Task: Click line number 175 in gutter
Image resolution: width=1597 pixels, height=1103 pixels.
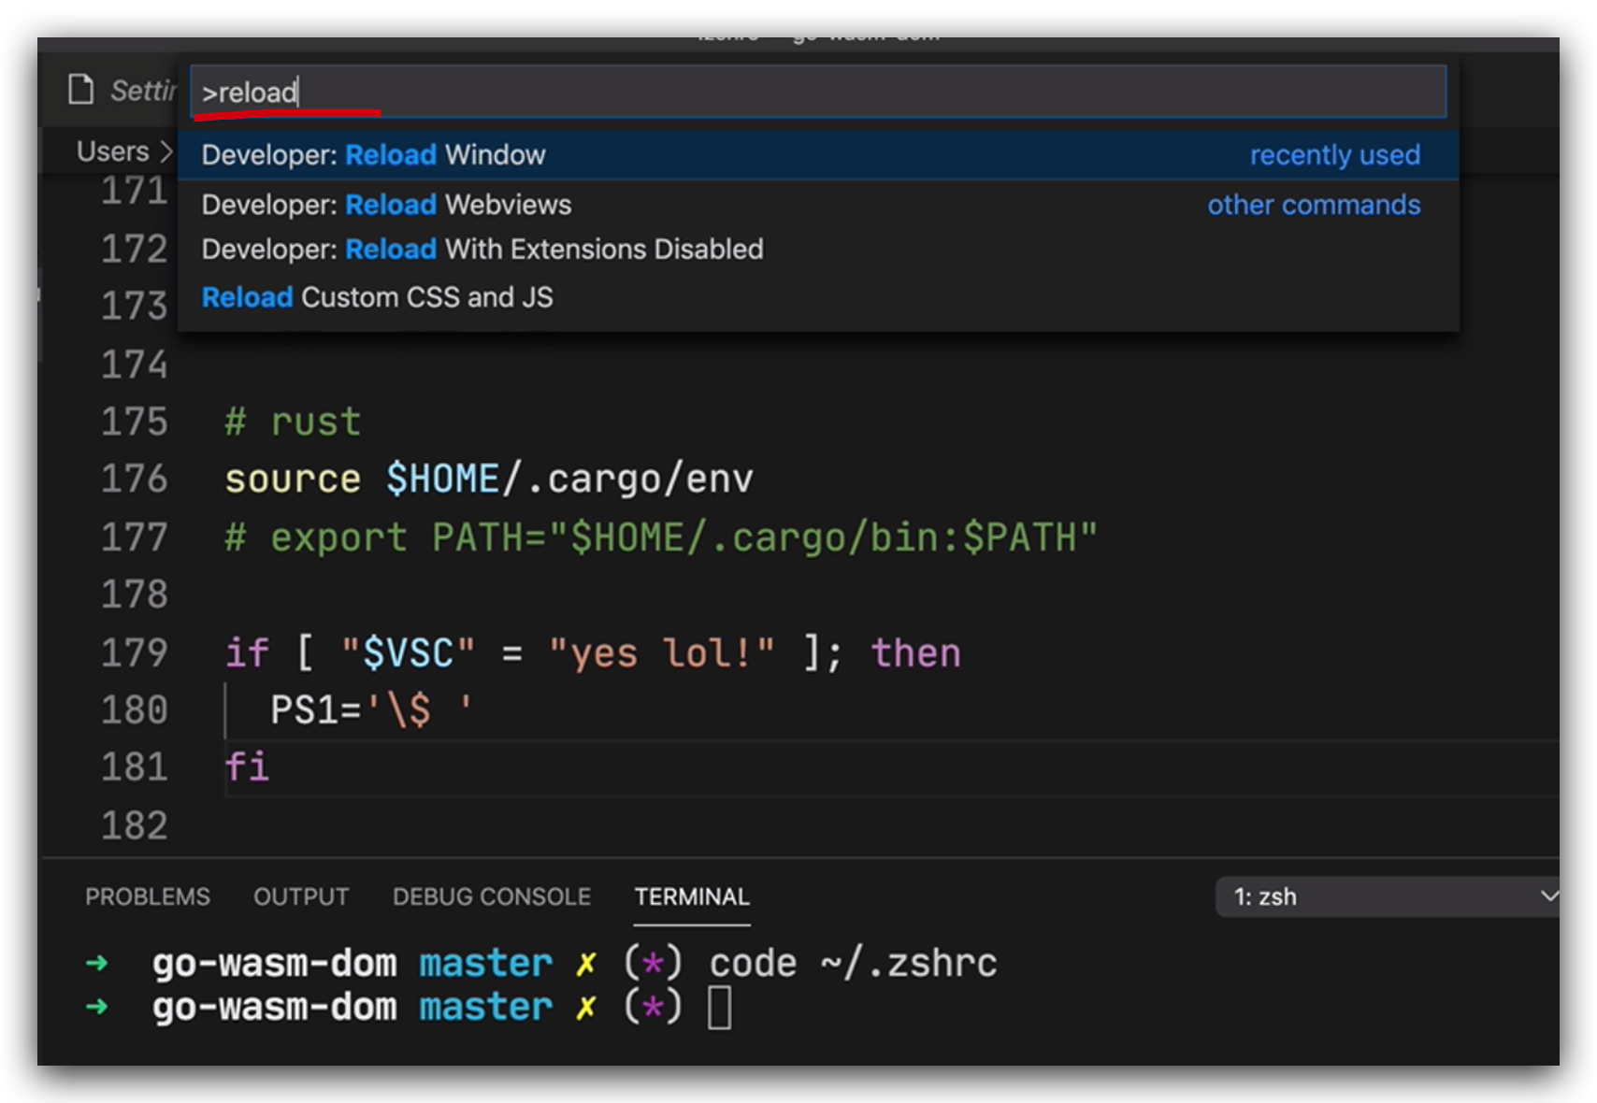Action: point(135,422)
